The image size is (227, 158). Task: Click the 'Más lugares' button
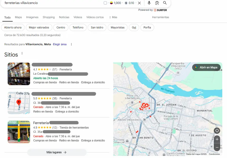(x=57, y=152)
